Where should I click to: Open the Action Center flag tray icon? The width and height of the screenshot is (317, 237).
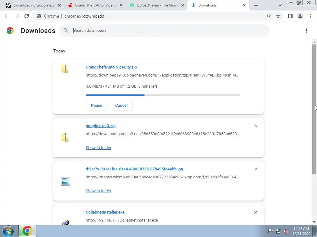[271, 231]
